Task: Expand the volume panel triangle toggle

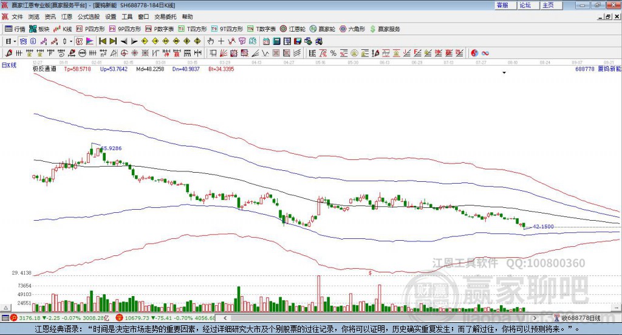Action: pyautogui.click(x=5, y=308)
